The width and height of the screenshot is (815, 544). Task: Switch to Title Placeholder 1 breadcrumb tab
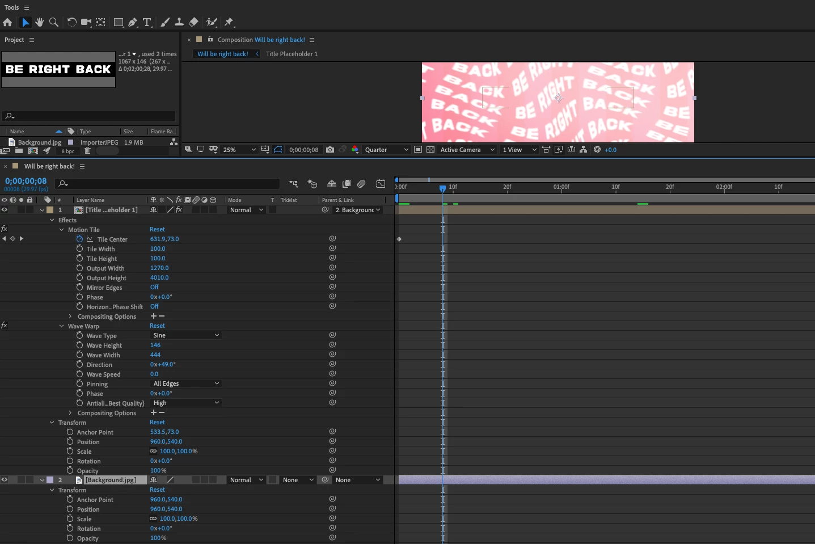tap(292, 54)
